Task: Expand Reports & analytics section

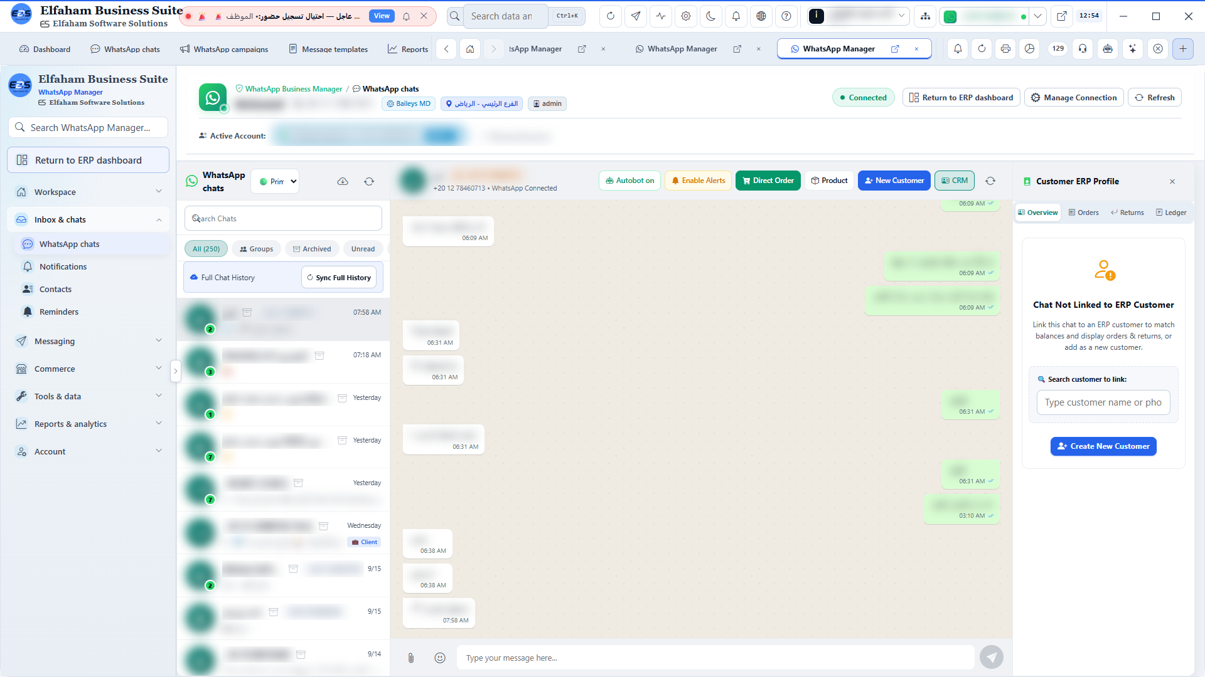Action: [x=88, y=424]
